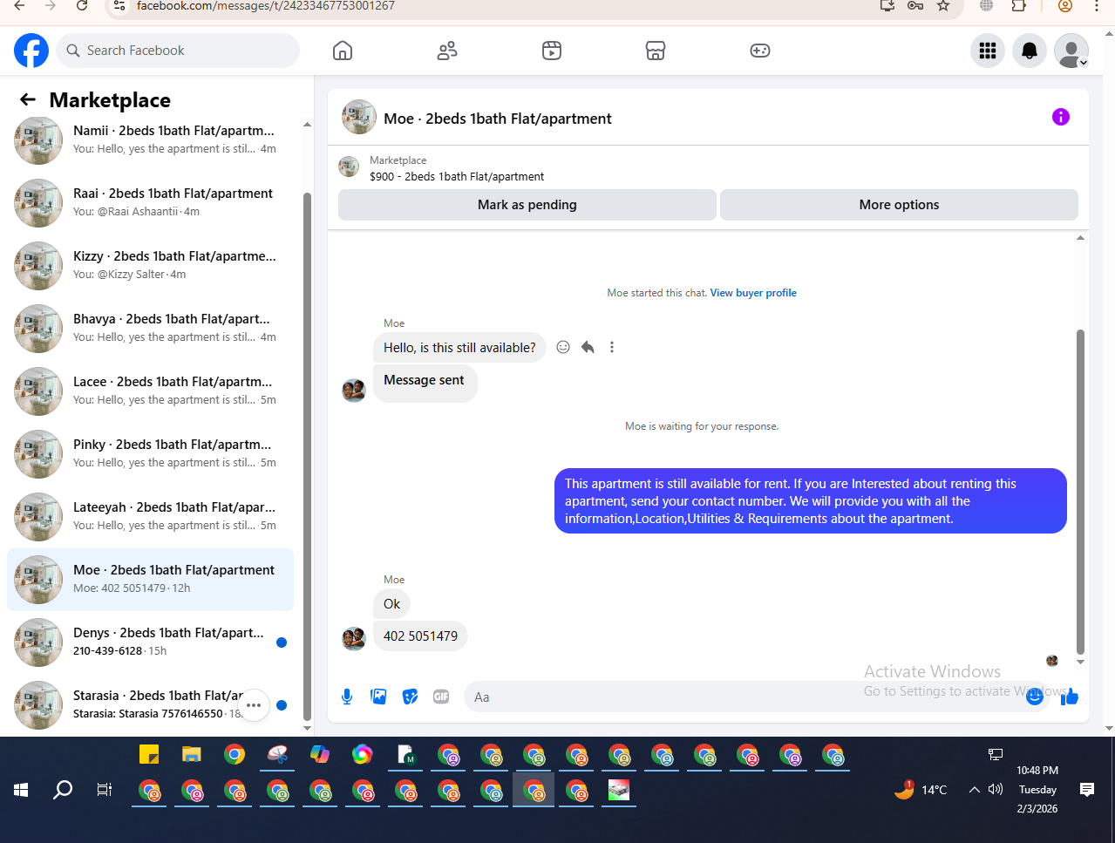Image resolution: width=1115 pixels, height=843 pixels.
Task: Open Task View in taskbar
Action: coord(105,790)
